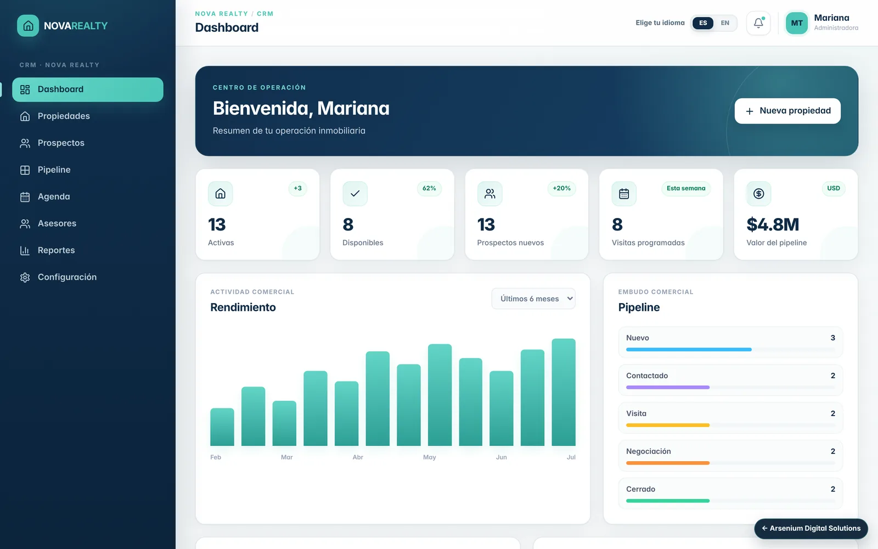This screenshot has height=549, width=878.
Task: Click the +3 badge on Activas card
Action: 297,188
